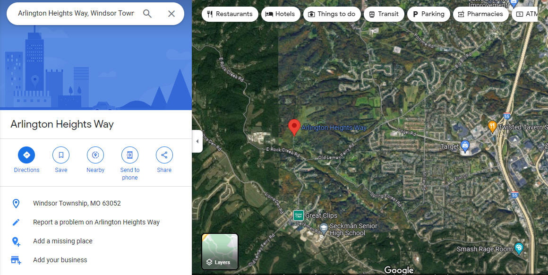
Task: Show Transit options chip
Action: (x=384, y=14)
